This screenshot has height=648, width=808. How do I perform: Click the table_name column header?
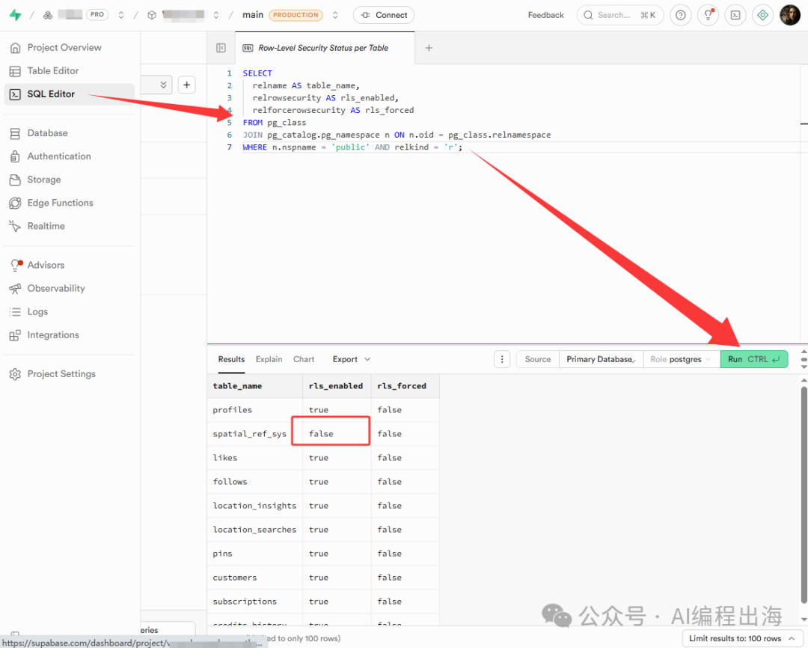[x=254, y=386]
